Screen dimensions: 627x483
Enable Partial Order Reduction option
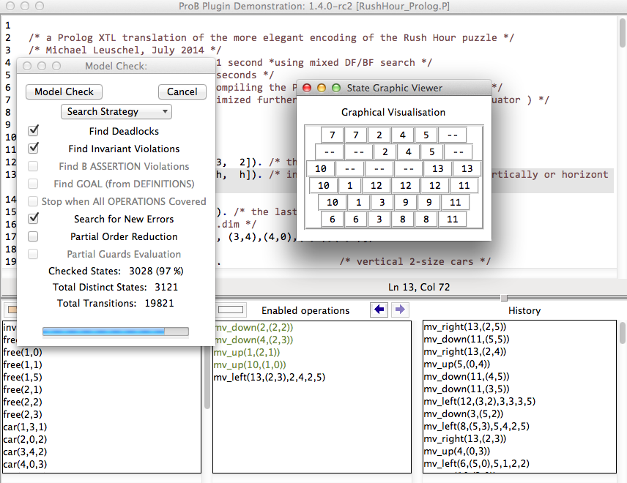[33, 236]
